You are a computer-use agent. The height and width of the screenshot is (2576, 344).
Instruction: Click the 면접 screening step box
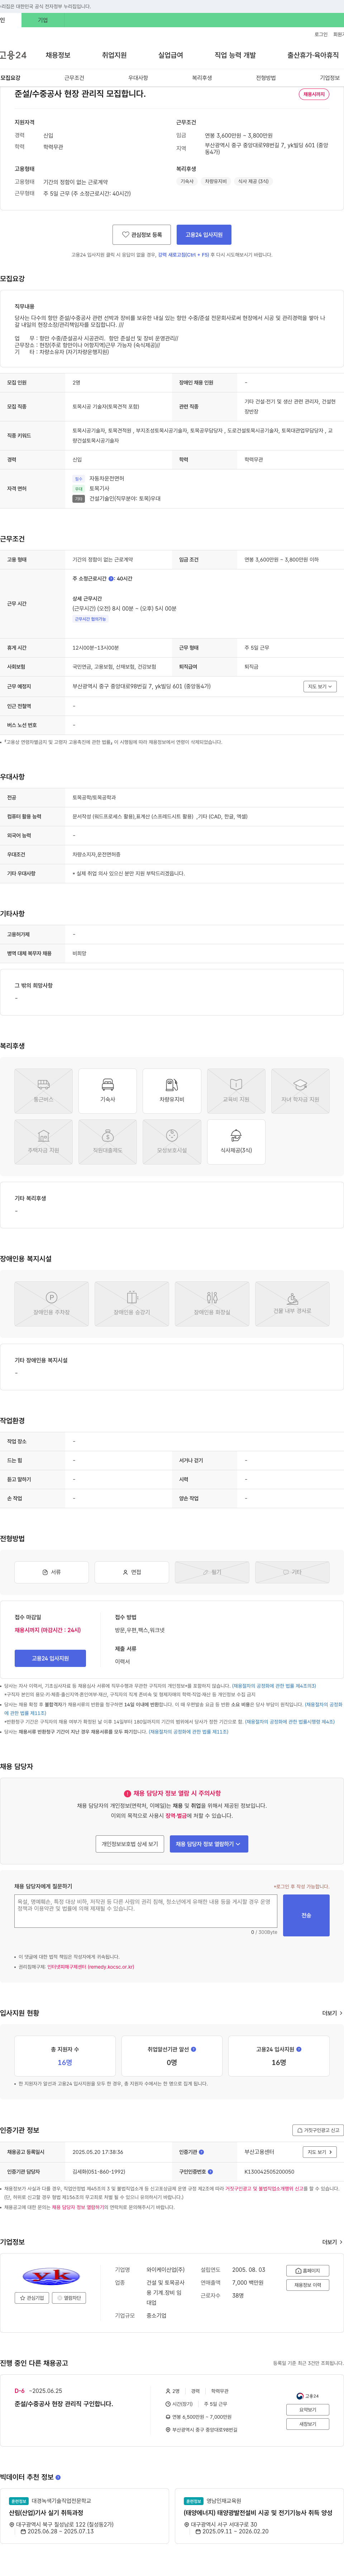pos(132,1572)
